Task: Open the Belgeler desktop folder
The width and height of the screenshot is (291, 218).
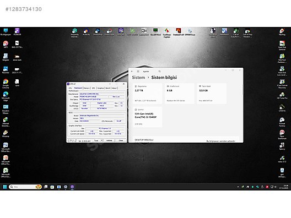Action: [x=6, y=57]
